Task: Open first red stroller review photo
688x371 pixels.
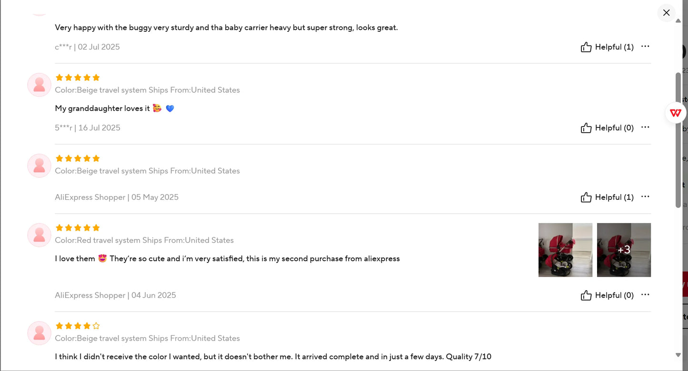Action: coord(565,250)
